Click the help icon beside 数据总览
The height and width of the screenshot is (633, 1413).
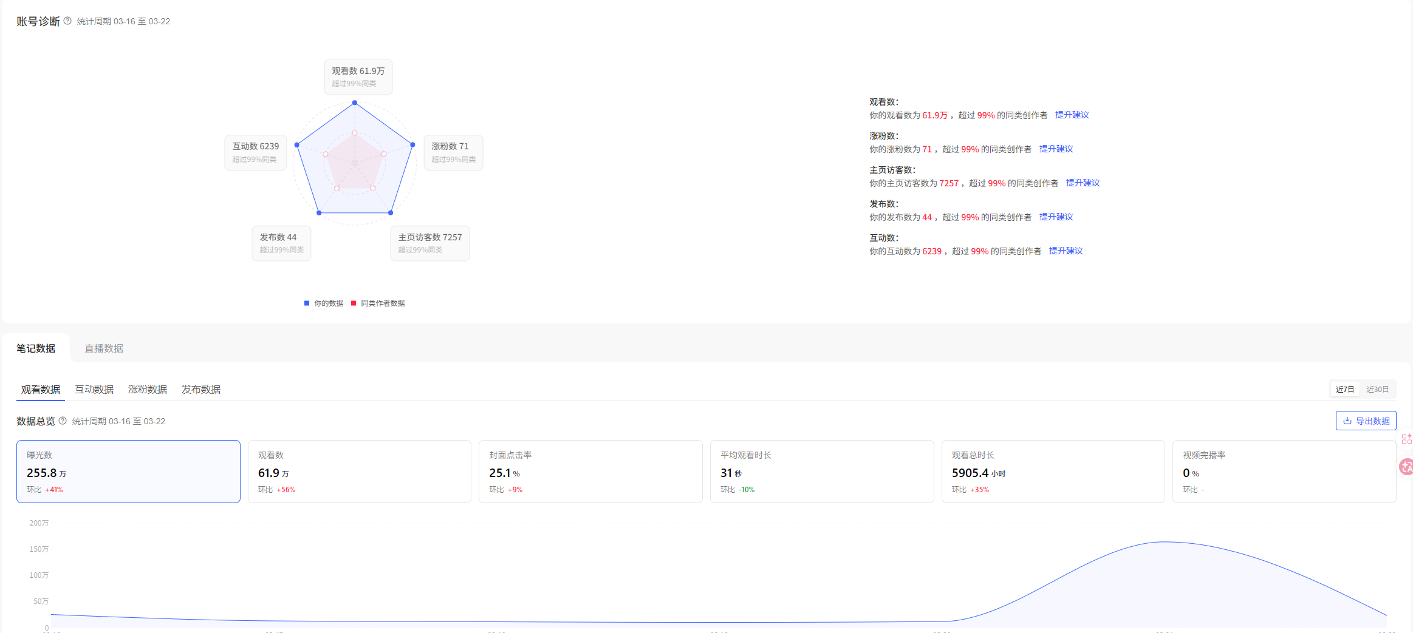coord(63,421)
